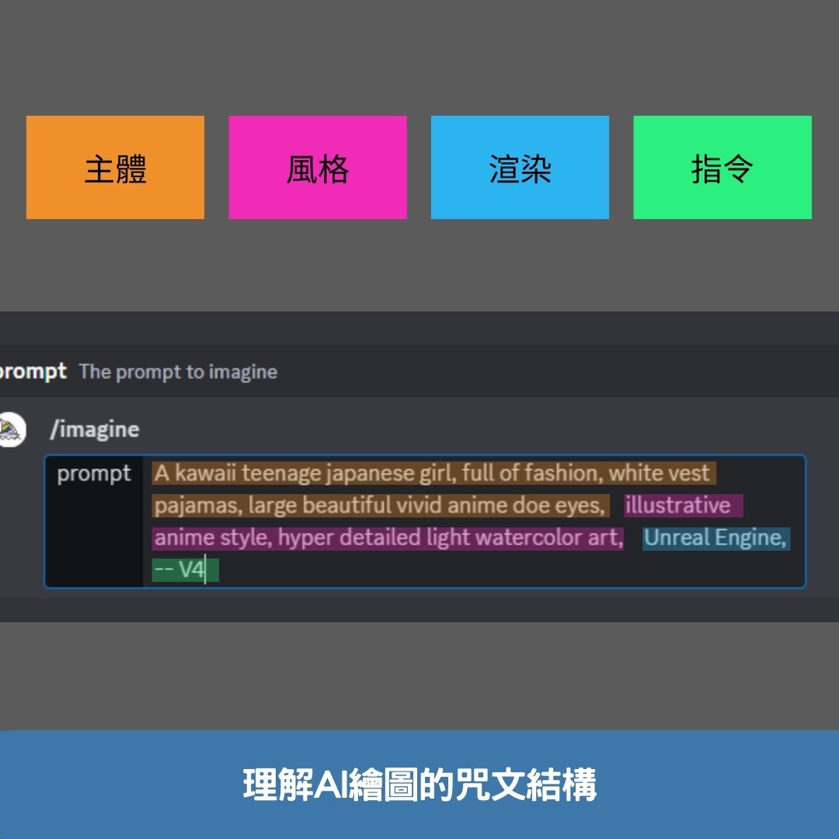Toggle the green -- V4 highlight
Screen dimensions: 839x839
(184, 569)
